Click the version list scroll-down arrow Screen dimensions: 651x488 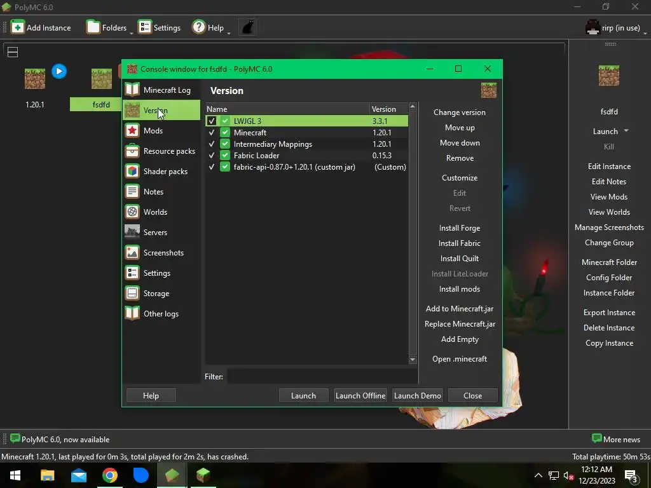tap(412, 360)
